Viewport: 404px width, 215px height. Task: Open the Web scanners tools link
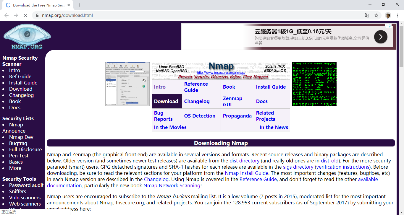[25, 204]
